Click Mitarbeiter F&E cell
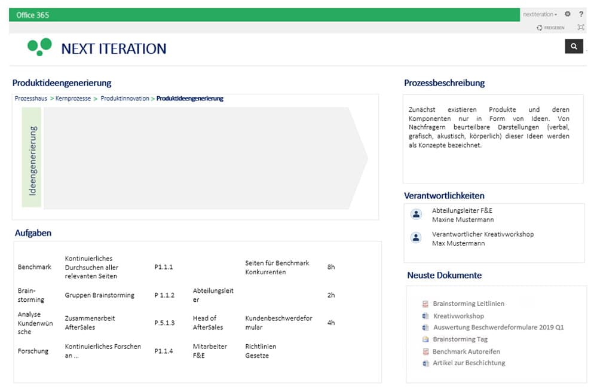The height and width of the screenshot is (392, 594). [210, 351]
